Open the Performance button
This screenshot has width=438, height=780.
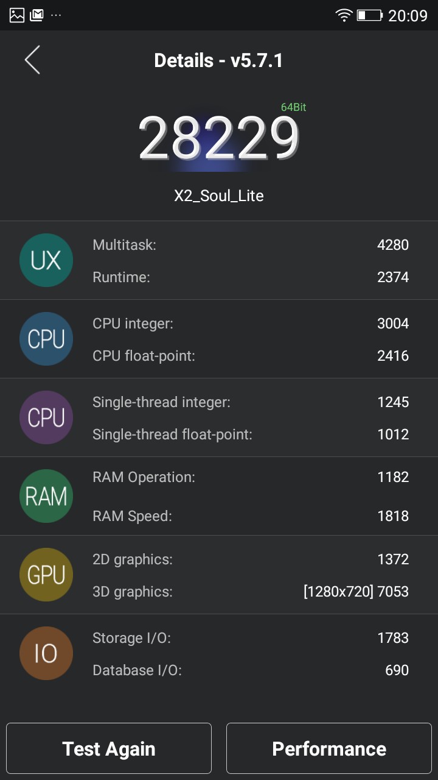[329, 749]
